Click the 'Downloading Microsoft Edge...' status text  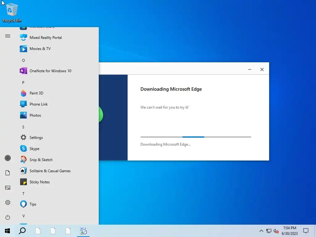pyautogui.click(x=165, y=144)
